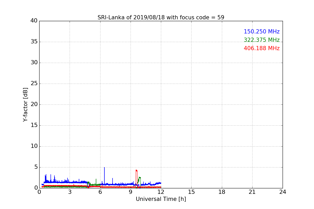Click the x-axis tick label 12

pos(161,192)
